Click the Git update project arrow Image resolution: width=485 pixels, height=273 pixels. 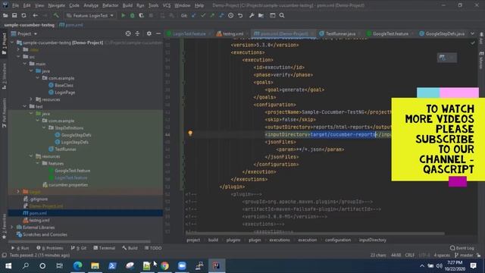[194, 15]
